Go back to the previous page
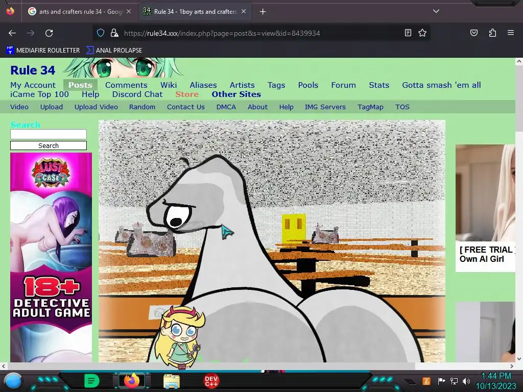This screenshot has height=392, width=523. (x=12, y=33)
